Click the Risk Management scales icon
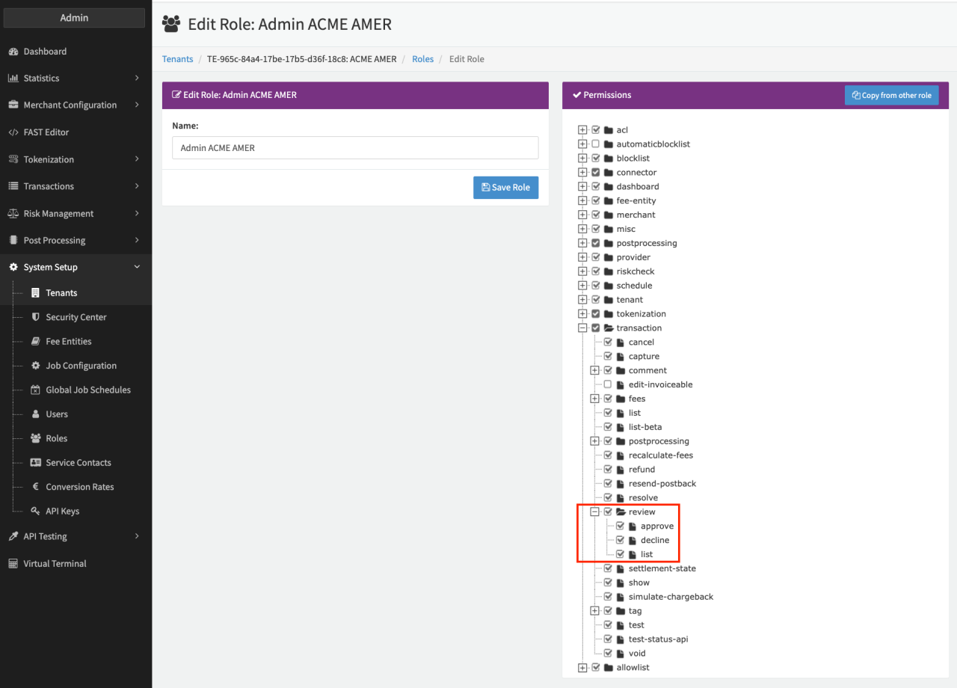This screenshot has height=688, width=957. (x=13, y=214)
